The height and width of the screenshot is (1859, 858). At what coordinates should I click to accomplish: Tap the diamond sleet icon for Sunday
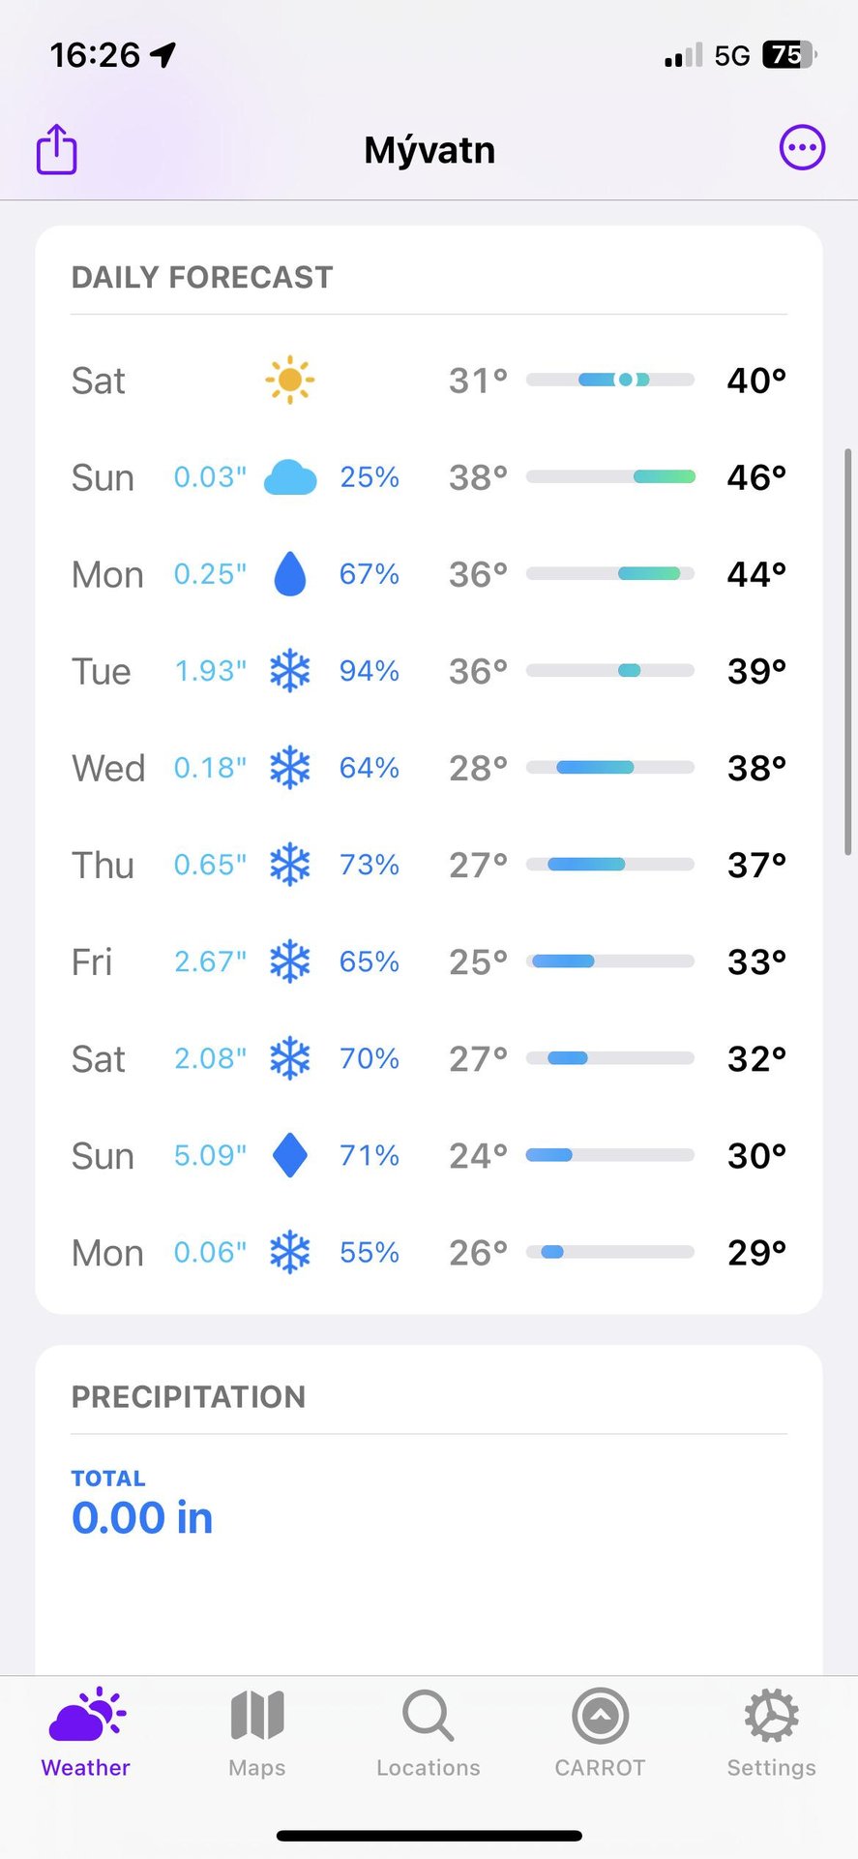point(290,1154)
